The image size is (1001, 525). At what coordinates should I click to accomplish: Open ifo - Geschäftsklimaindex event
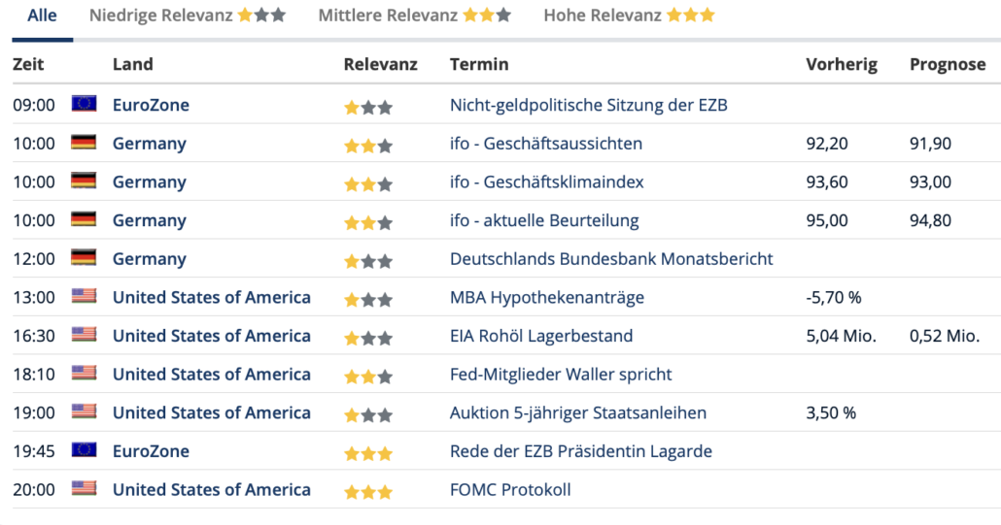(x=546, y=181)
